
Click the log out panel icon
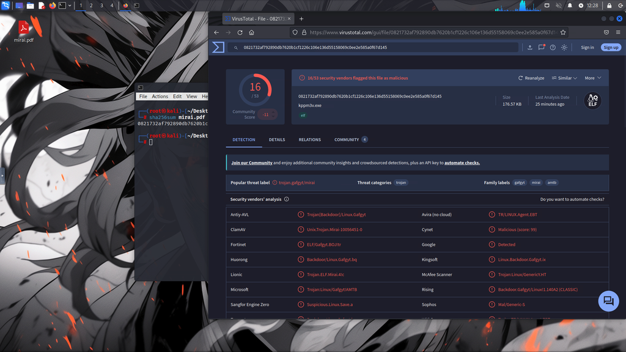click(620, 5)
